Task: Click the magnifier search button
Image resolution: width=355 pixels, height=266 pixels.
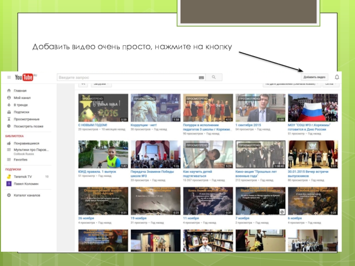Action: point(214,77)
